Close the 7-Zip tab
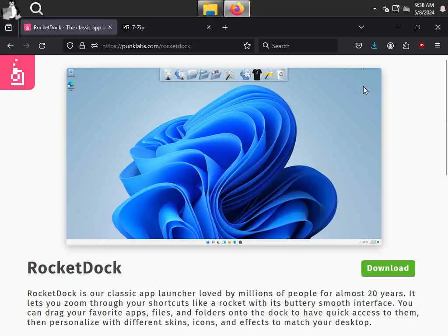448x336 pixels. (x=209, y=27)
